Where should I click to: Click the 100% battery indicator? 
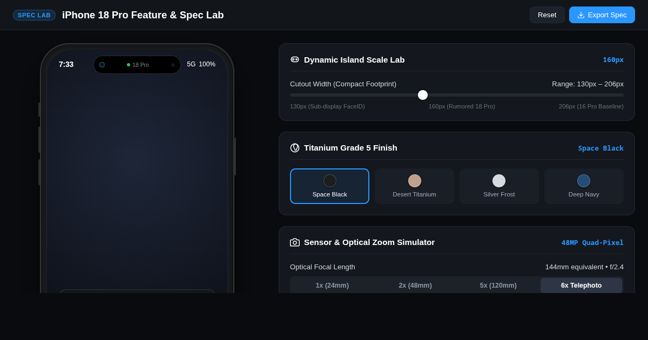point(207,64)
